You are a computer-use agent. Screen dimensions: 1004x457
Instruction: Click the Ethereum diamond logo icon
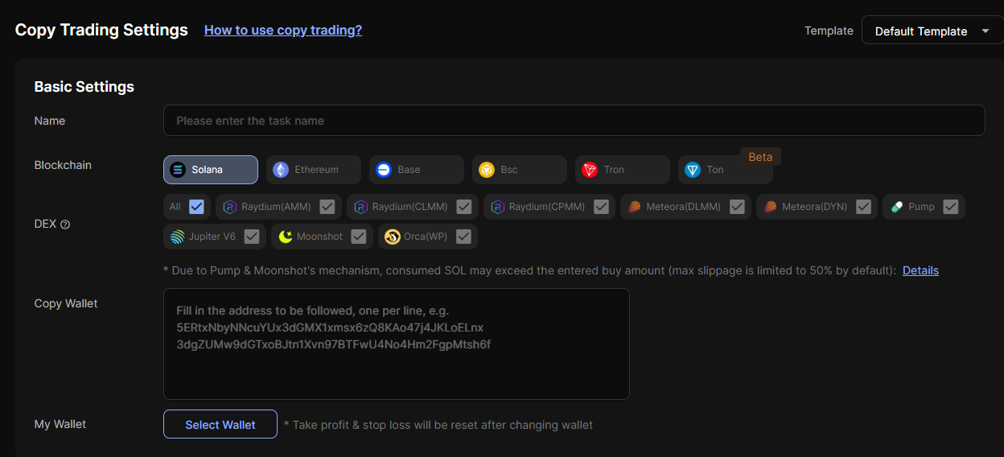coord(281,170)
